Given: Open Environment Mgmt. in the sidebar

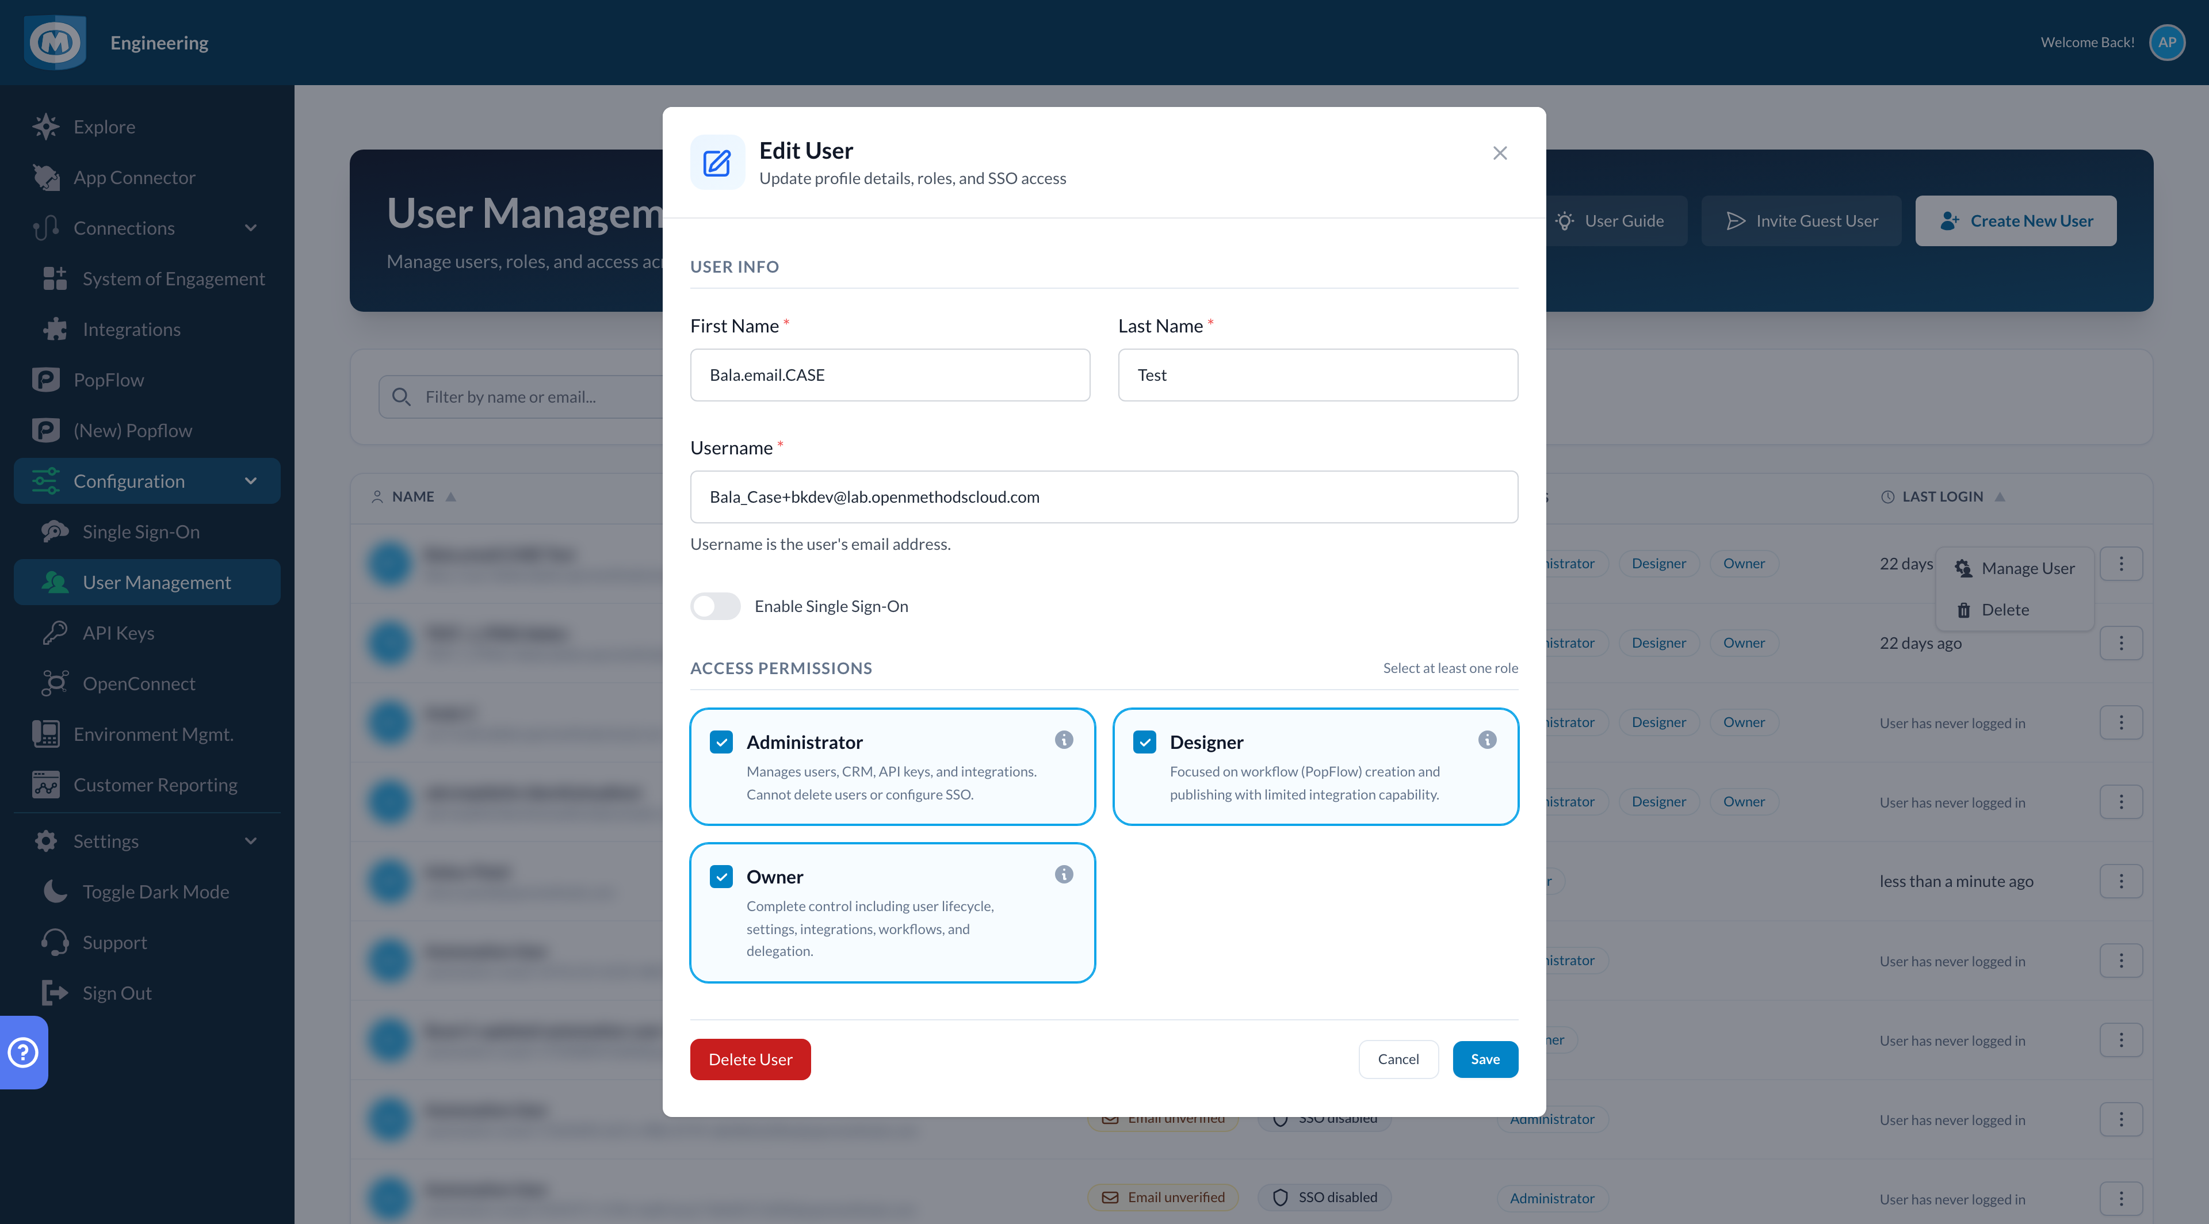Looking at the screenshot, I should (147, 734).
